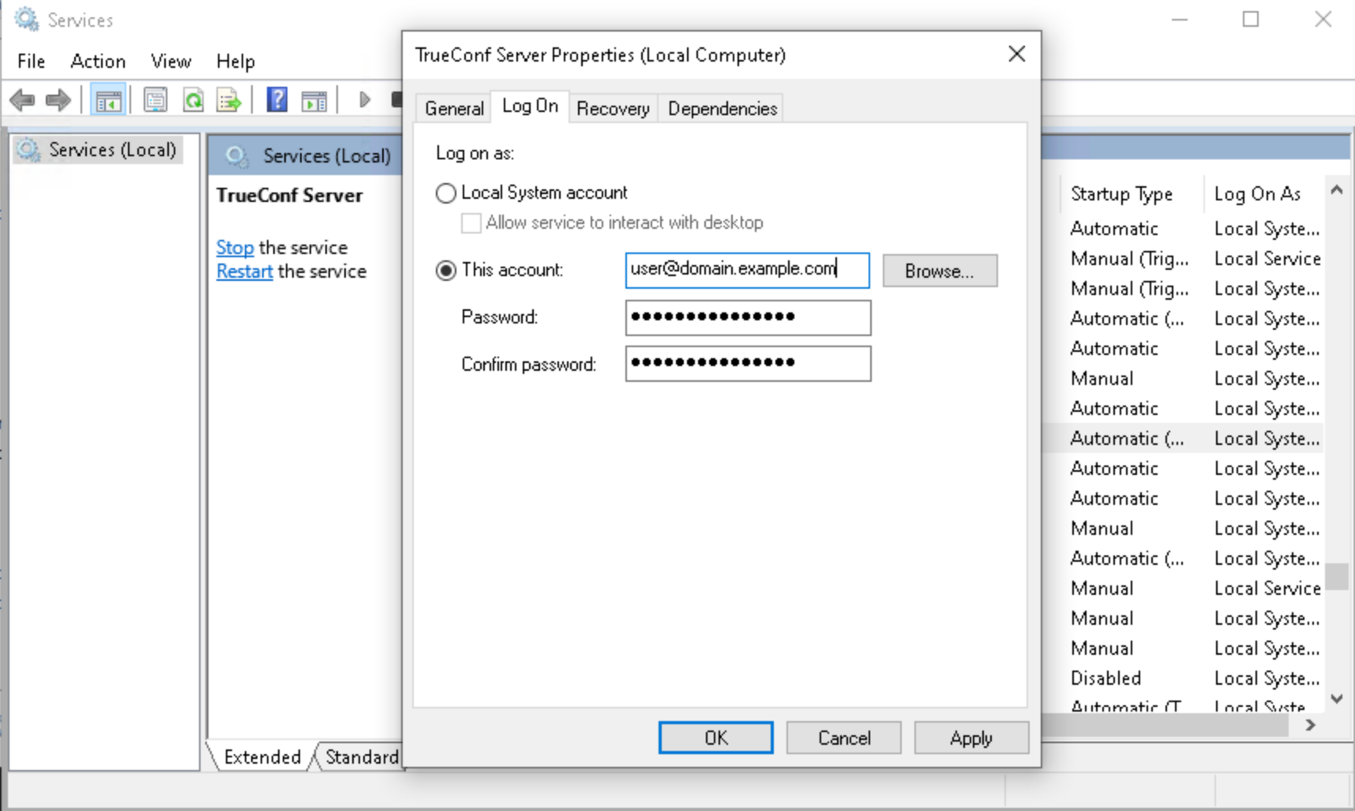Image resolution: width=1355 pixels, height=811 pixels.
Task: Open the Dependencies tab
Action: point(723,108)
